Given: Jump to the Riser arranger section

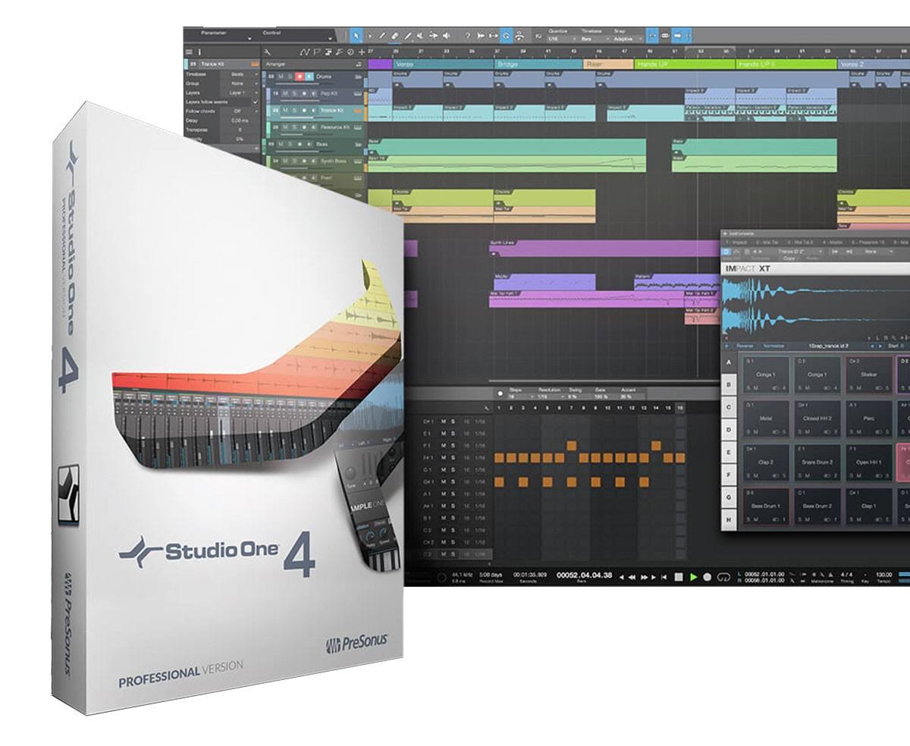Looking at the screenshot, I should [608, 64].
